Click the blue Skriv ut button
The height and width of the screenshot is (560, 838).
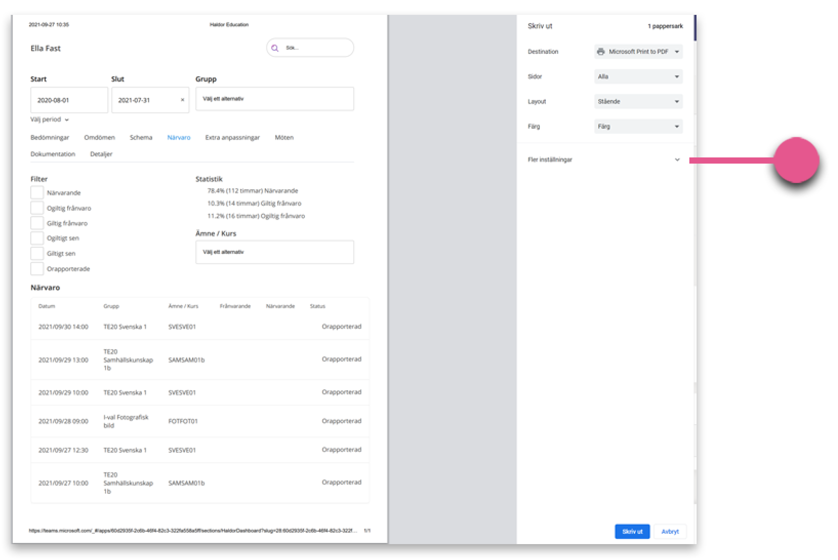click(632, 531)
